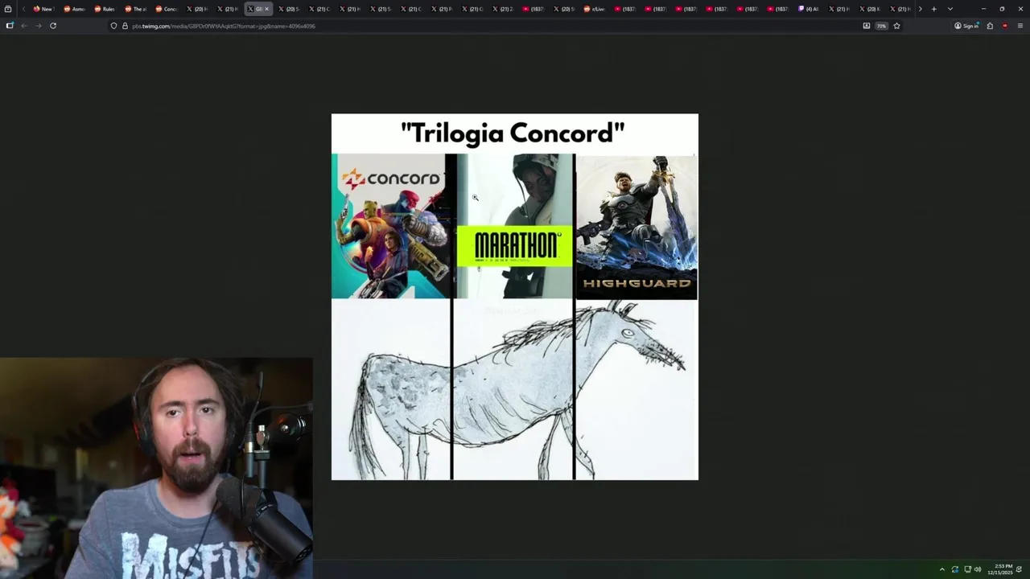1030x579 pixels.
Task: Open the Firefox View button in the tab strip
Action: [x=8, y=9]
